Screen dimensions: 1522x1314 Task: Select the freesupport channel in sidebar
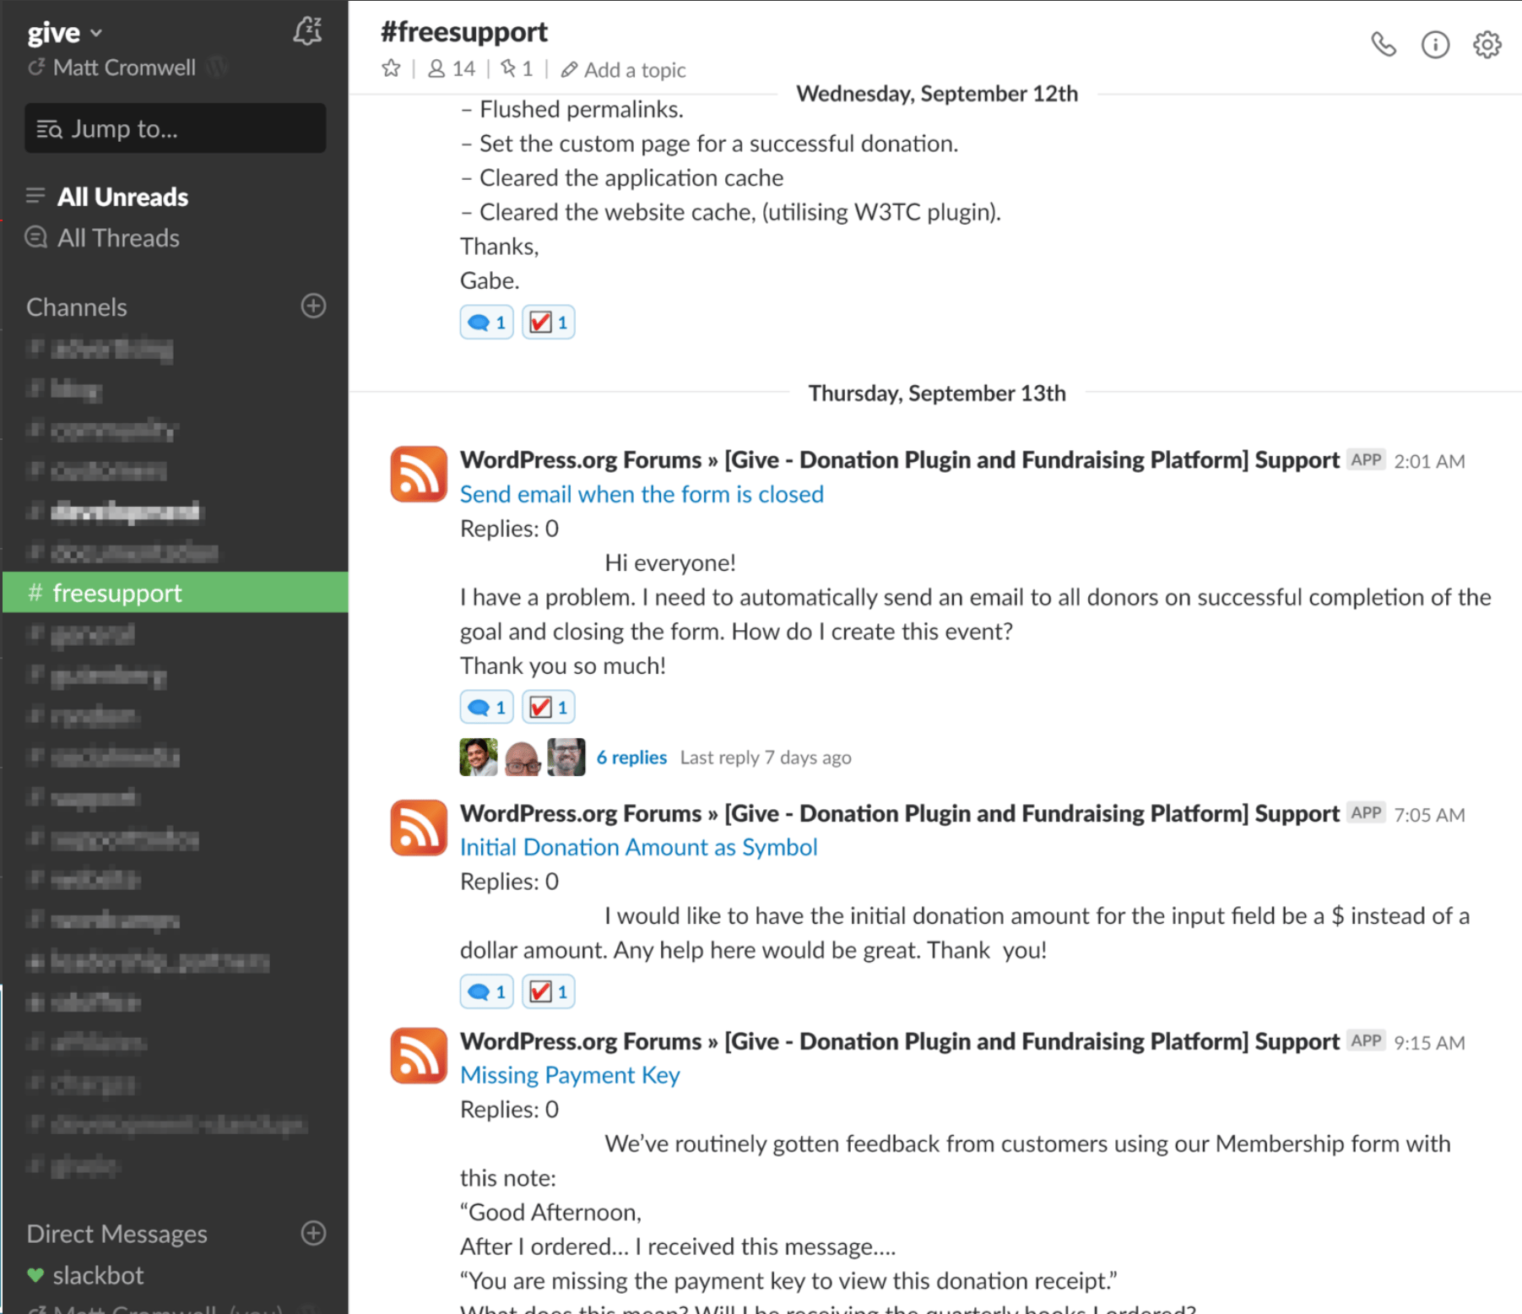click(176, 593)
